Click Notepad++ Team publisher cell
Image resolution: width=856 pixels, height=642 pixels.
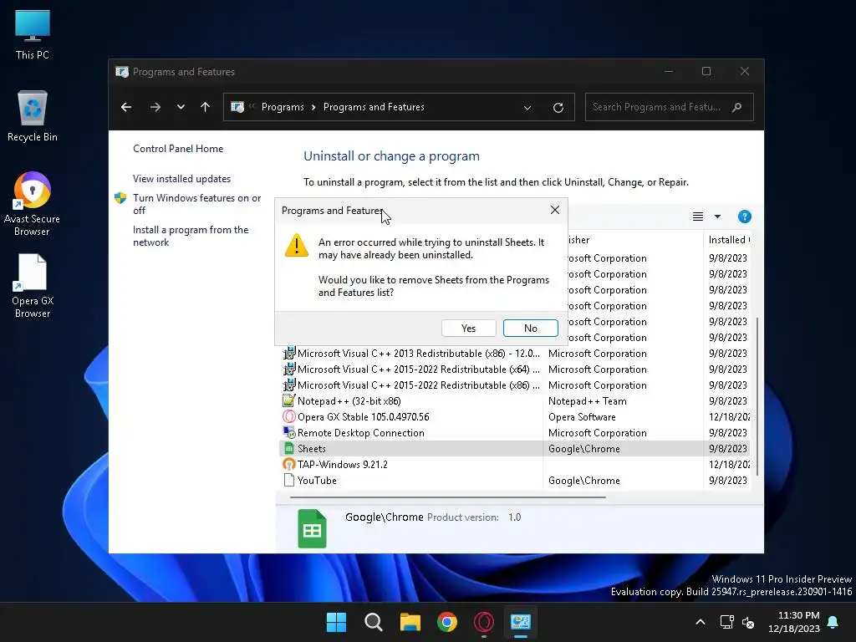click(588, 400)
